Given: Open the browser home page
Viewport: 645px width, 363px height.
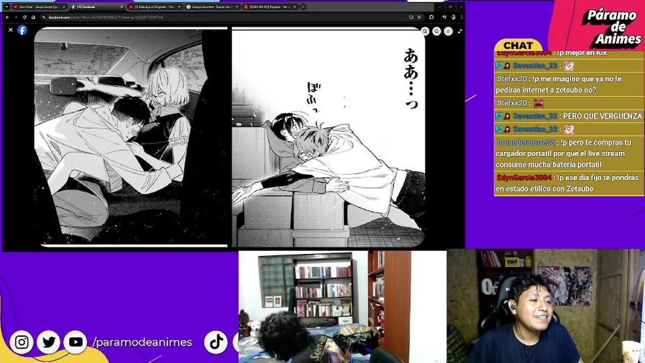Looking at the screenshot, I should click(33, 17).
